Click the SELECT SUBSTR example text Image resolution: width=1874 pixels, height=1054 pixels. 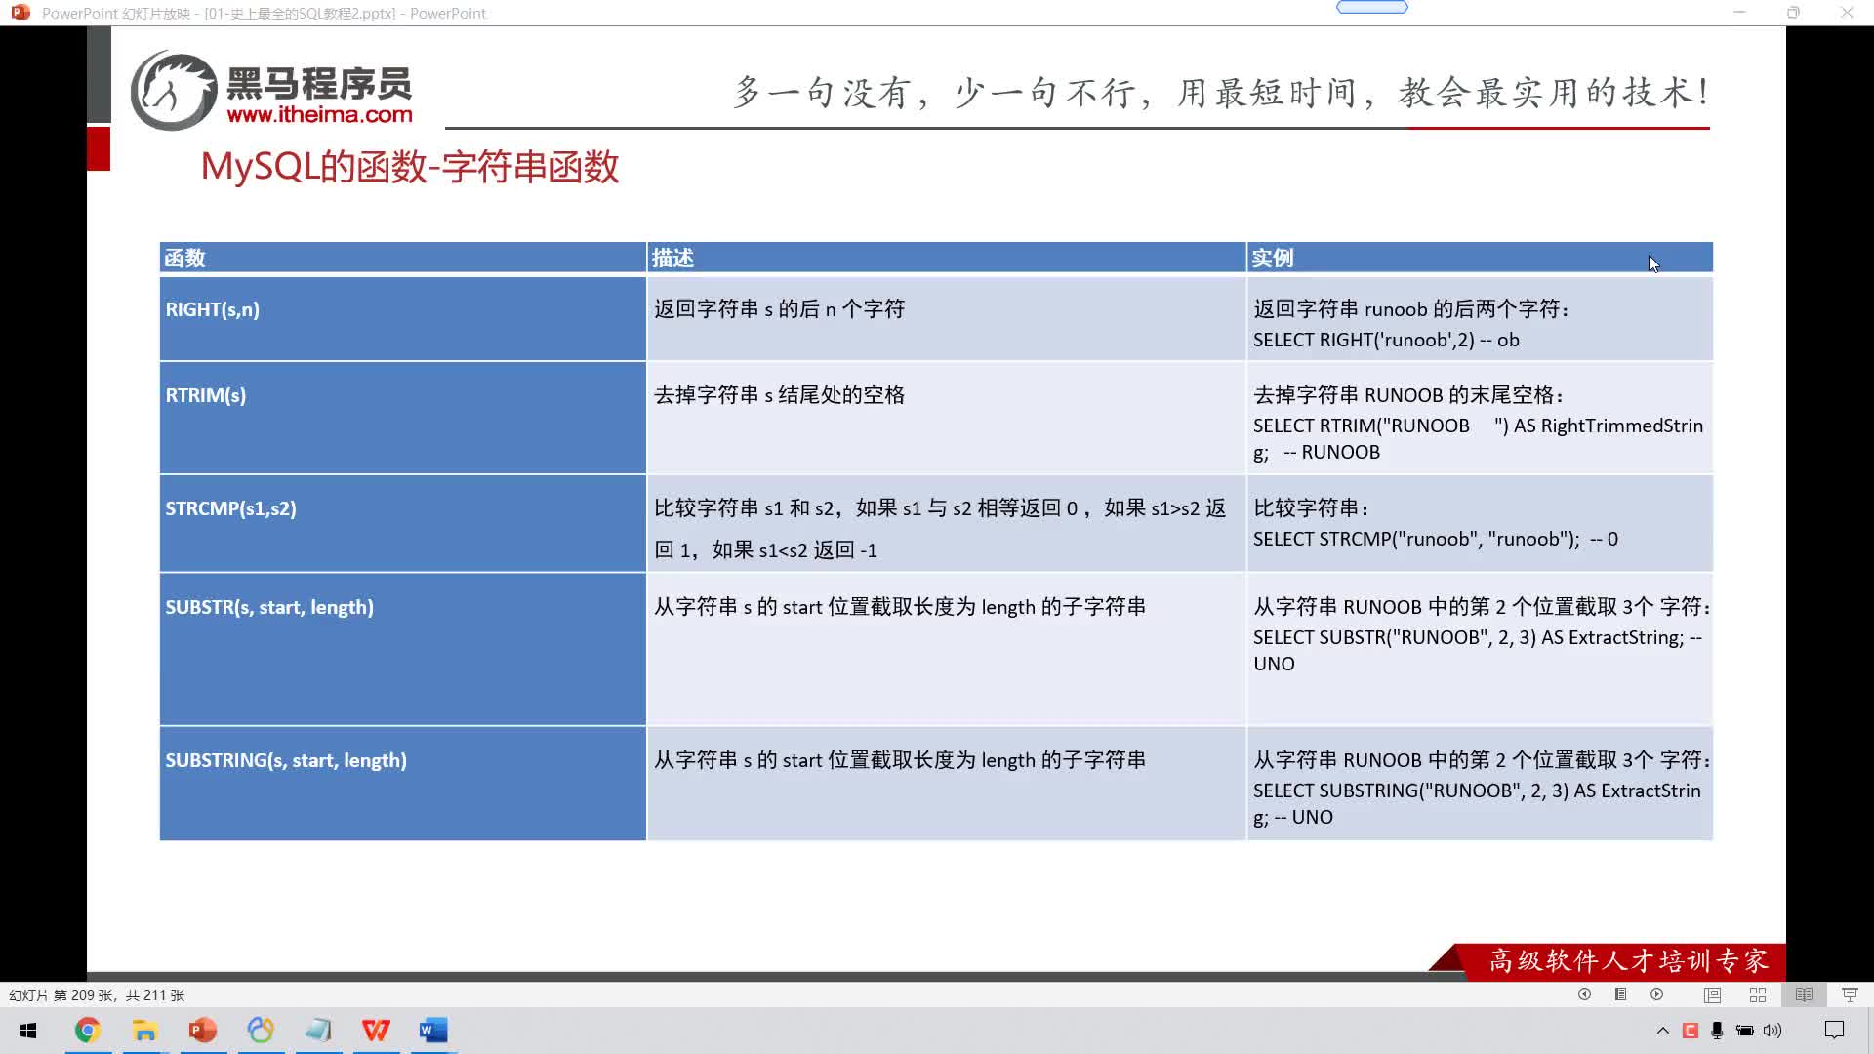pos(1478,651)
